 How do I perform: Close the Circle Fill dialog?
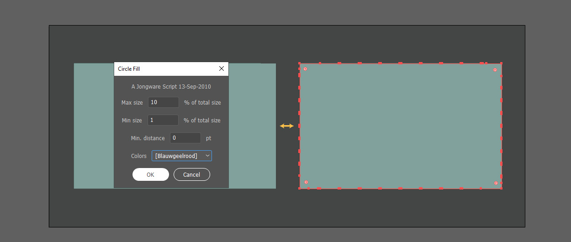(222, 68)
